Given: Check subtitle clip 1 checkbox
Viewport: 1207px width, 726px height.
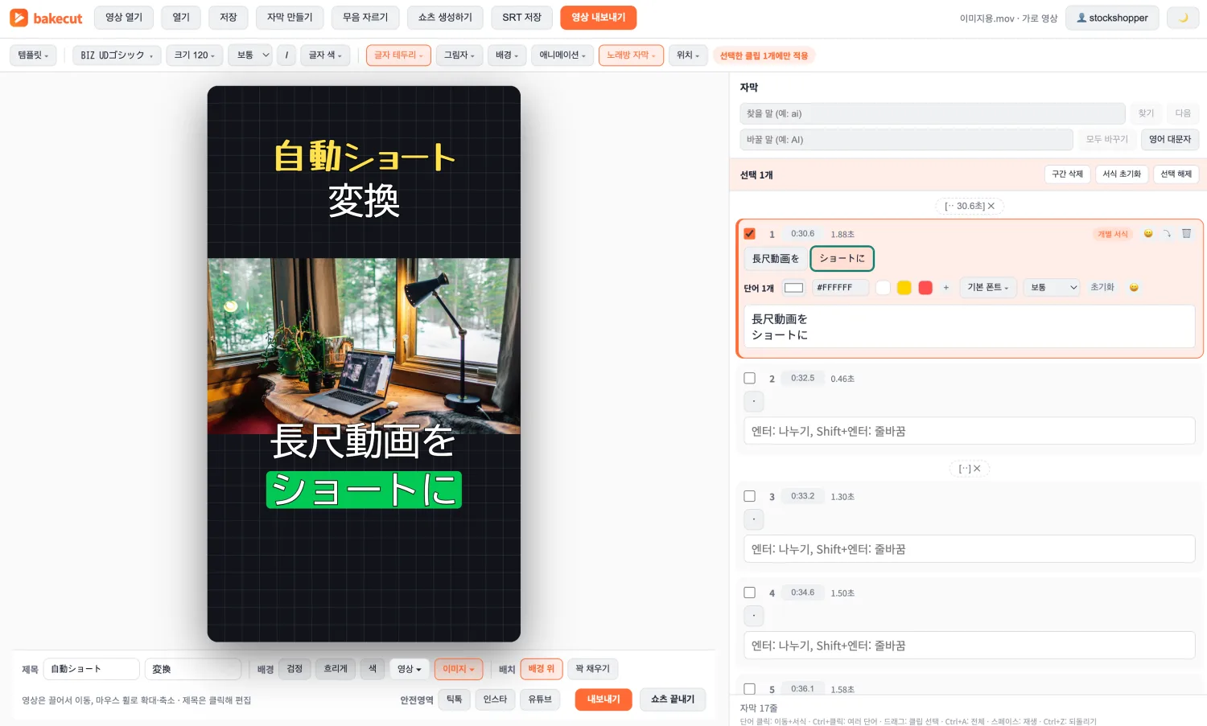Looking at the screenshot, I should pyautogui.click(x=749, y=234).
